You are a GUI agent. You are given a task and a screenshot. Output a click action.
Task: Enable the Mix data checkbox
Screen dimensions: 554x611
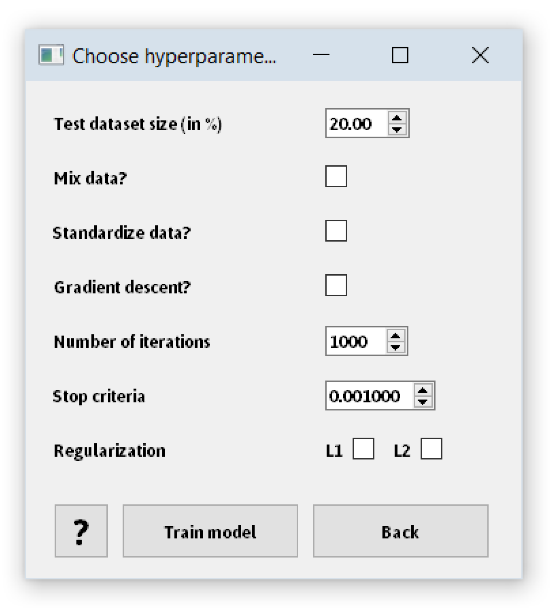tap(336, 176)
